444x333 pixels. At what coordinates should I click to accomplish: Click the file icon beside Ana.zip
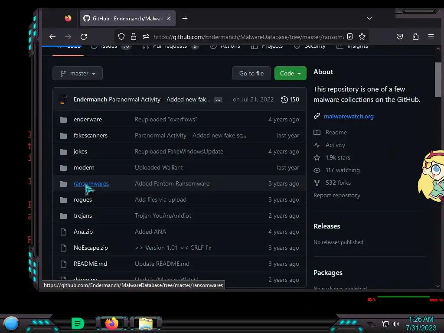[x=63, y=232]
